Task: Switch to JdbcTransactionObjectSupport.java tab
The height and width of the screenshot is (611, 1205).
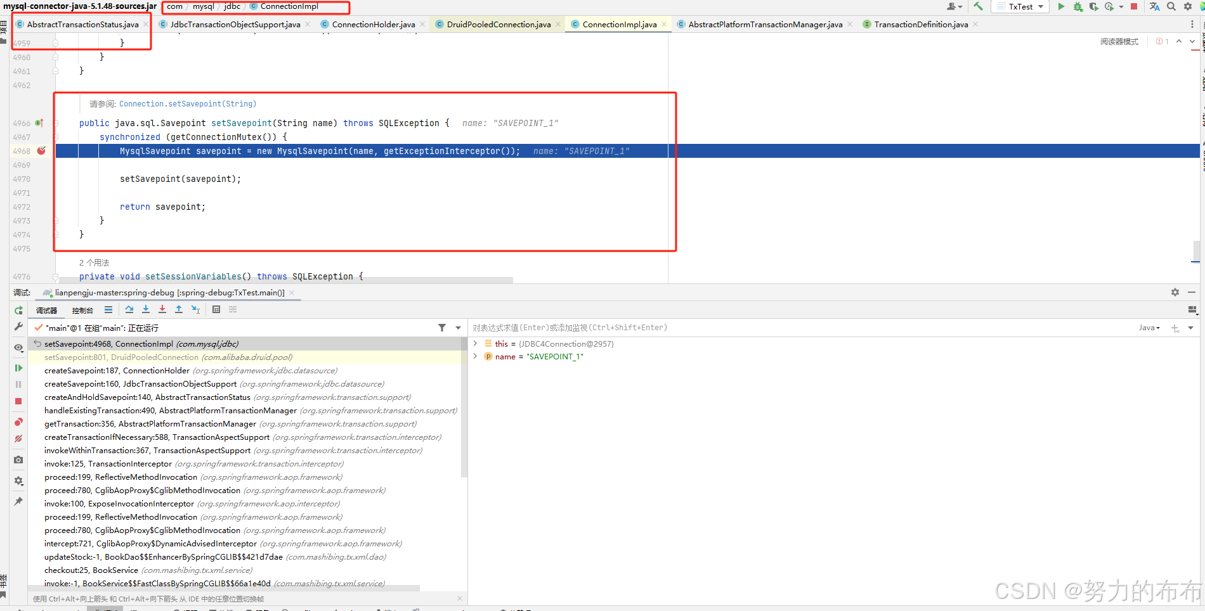Action: (x=235, y=24)
